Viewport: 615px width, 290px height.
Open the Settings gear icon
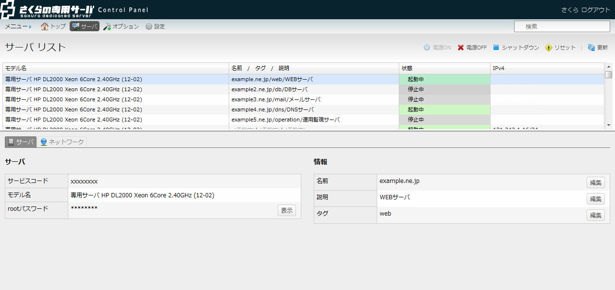(x=149, y=26)
